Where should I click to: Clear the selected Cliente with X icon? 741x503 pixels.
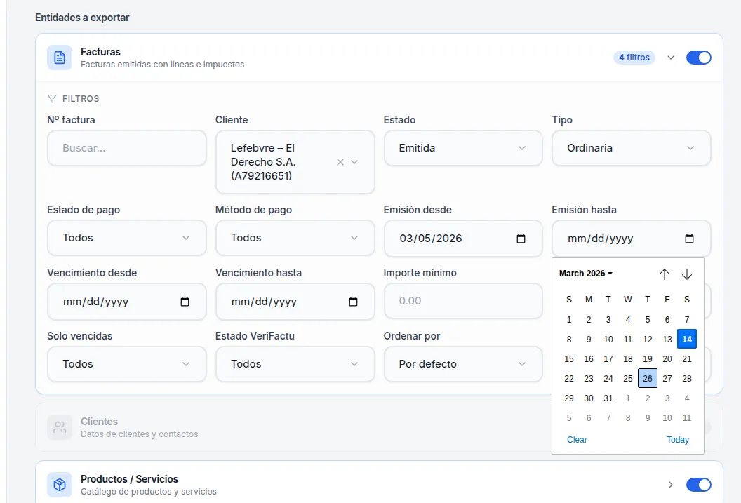point(340,162)
